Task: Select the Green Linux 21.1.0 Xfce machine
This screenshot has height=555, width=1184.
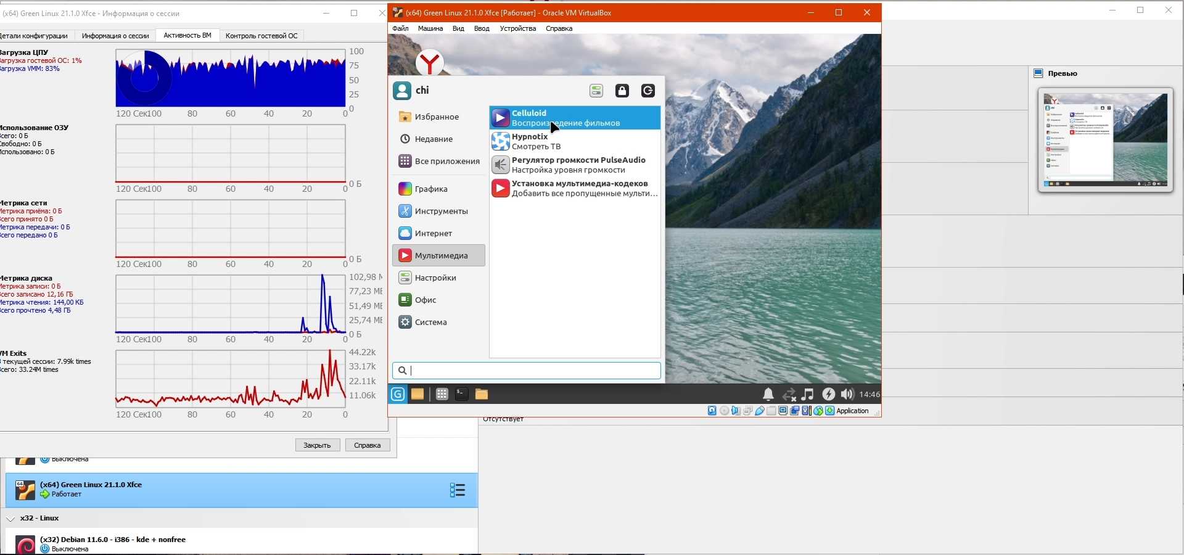Action: point(242,490)
